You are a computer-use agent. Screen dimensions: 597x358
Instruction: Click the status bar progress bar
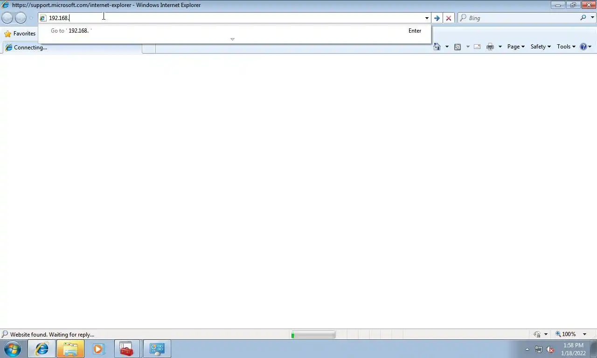[x=313, y=335]
